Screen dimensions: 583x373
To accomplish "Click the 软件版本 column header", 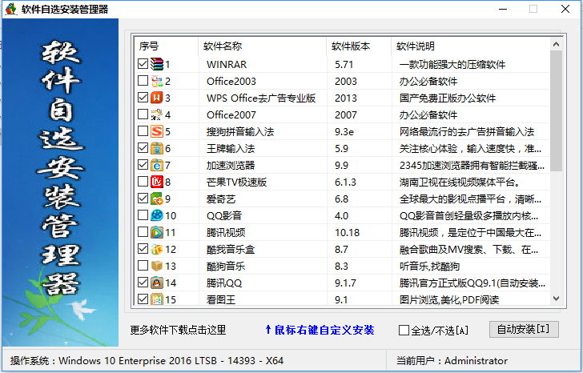I will tap(359, 46).
